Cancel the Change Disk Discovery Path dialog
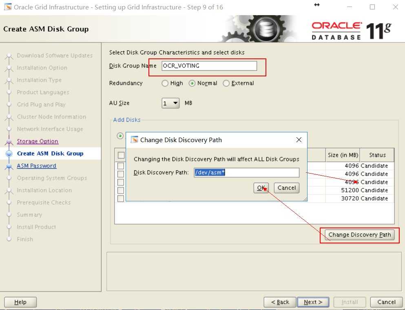Viewport: 405px width, 310px height. pos(287,188)
